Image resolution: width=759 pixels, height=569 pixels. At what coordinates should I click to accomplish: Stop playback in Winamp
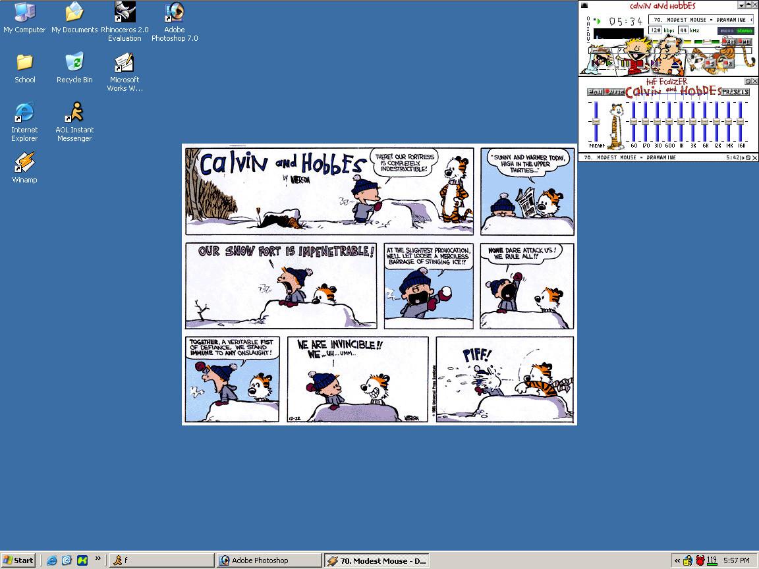point(639,63)
